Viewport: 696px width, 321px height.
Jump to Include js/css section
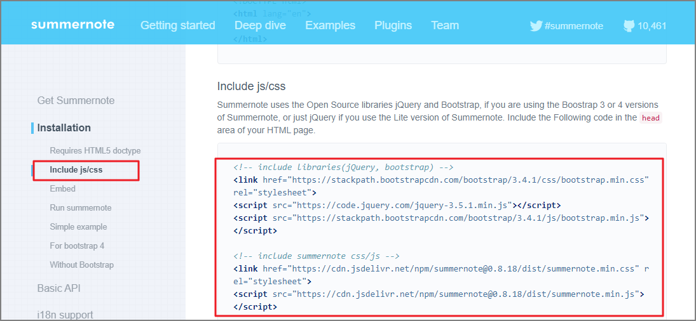tap(76, 169)
